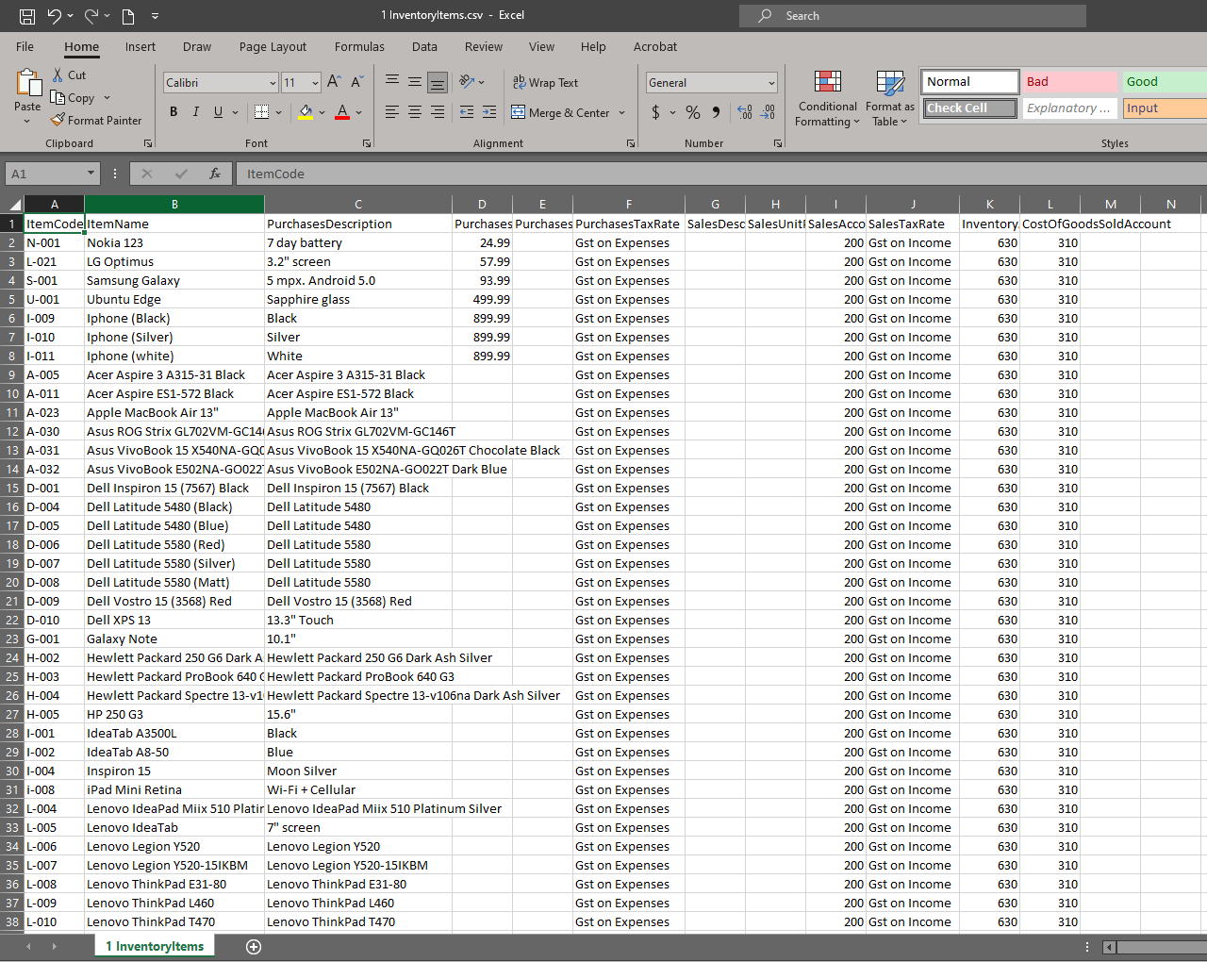Toggle italic formatting
1207x962 pixels.
point(196,112)
